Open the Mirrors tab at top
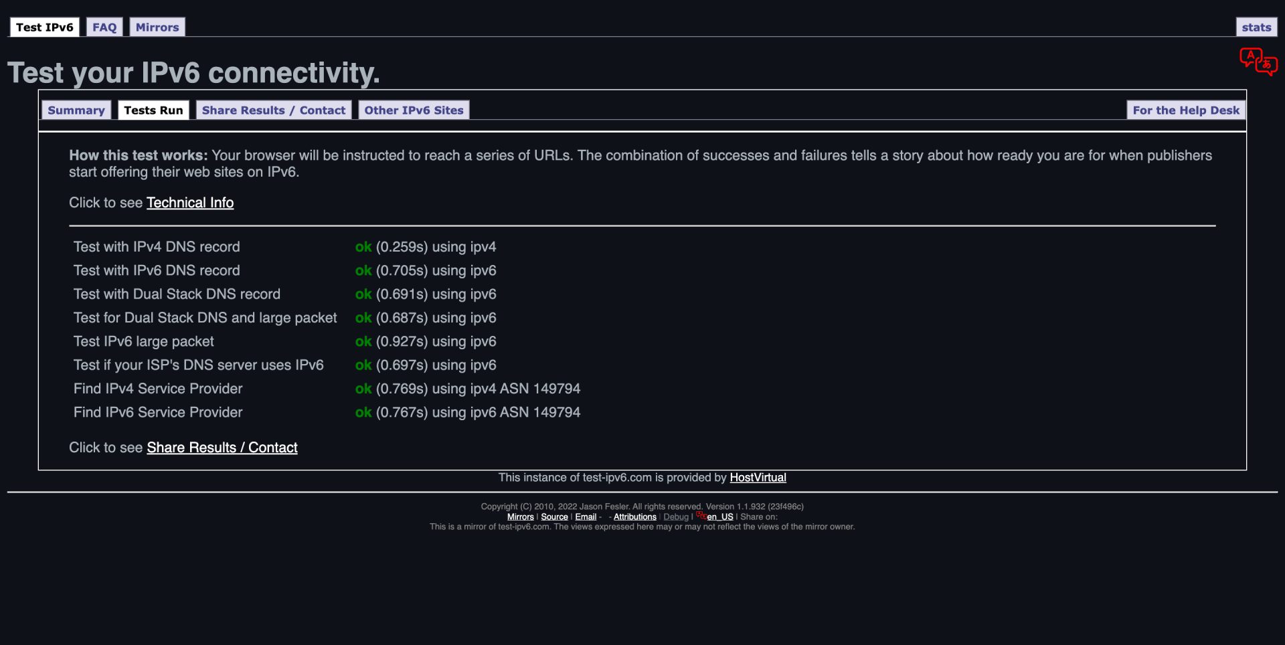The width and height of the screenshot is (1285, 645). click(x=157, y=27)
